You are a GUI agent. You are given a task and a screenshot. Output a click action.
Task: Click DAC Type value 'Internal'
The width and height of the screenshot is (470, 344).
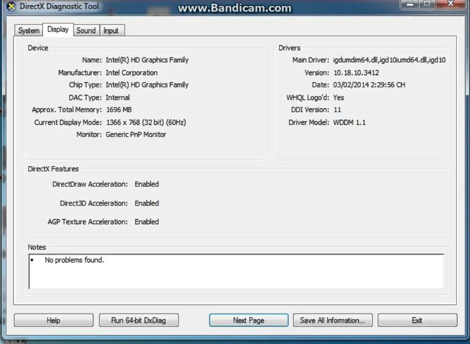(118, 97)
